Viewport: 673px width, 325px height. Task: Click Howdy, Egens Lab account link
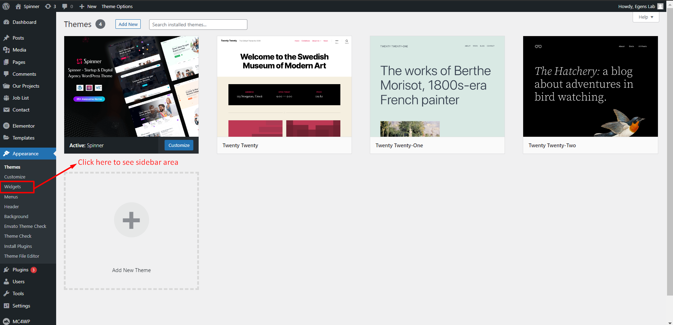[x=640, y=6]
